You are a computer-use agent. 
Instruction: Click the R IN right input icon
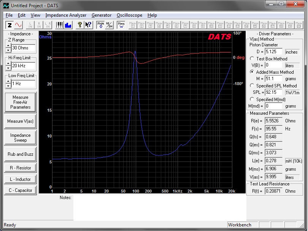pos(39,25)
